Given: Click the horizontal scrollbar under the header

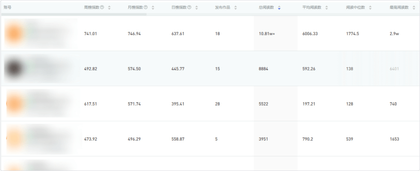Looking at the screenshot, I should [x=74, y=14].
